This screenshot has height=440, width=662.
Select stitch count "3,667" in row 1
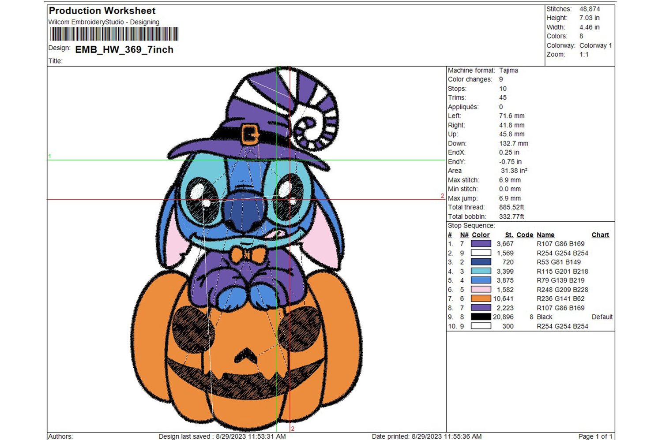(505, 243)
